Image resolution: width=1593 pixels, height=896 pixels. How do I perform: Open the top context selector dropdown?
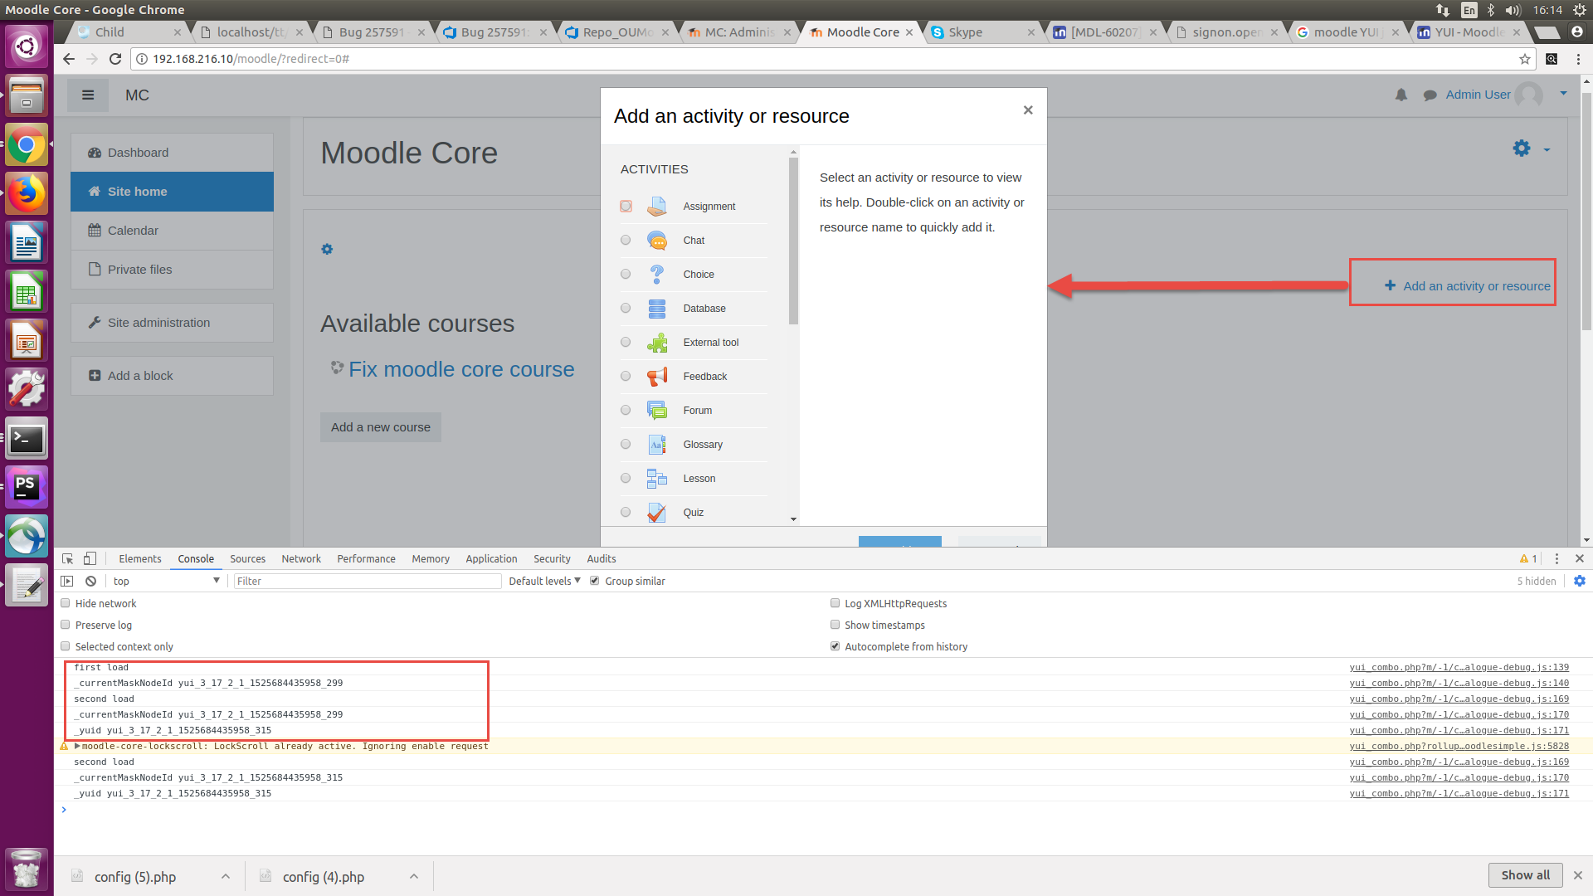(166, 582)
